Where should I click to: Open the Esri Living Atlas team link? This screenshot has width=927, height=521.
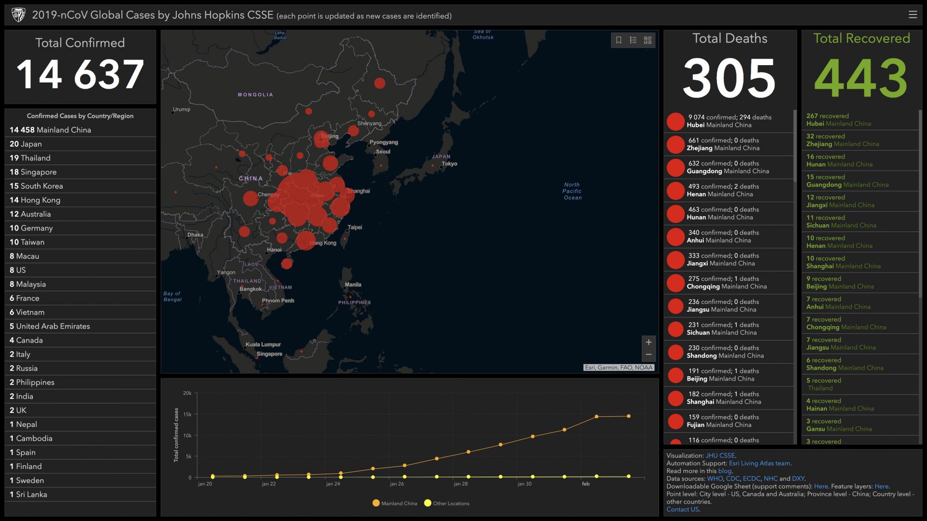tap(759, 463)
